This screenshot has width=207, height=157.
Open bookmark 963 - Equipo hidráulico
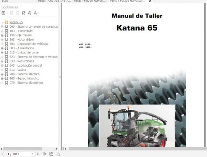point(24,78)
